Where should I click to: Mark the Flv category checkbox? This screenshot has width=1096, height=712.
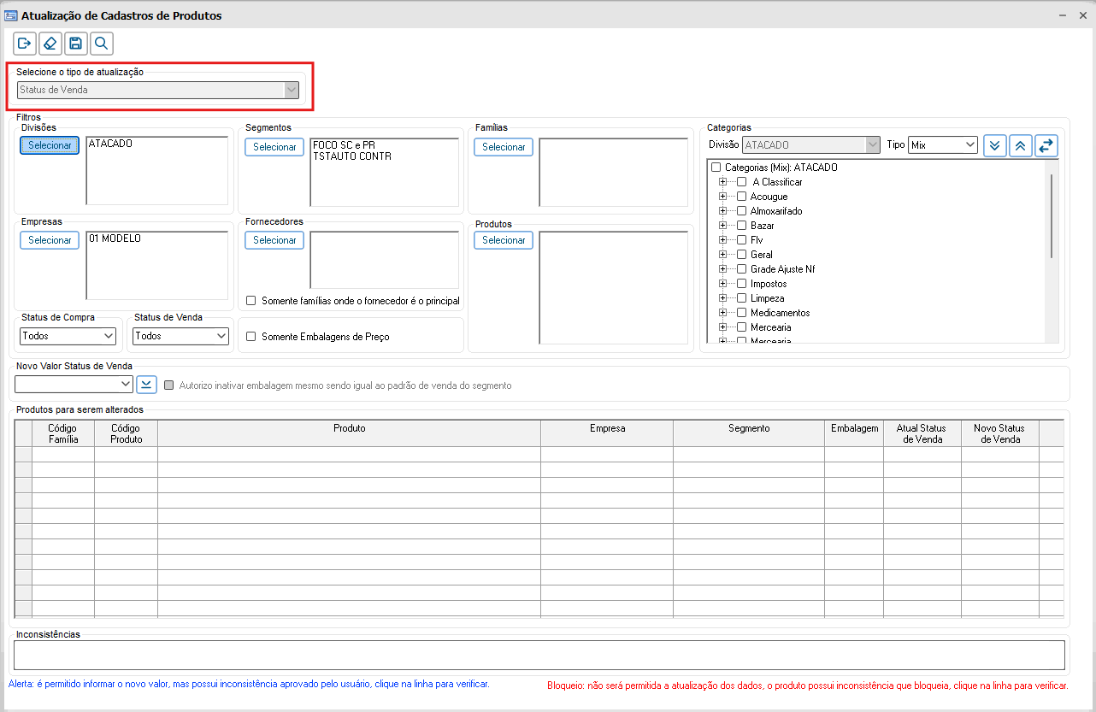pos(742,240)
